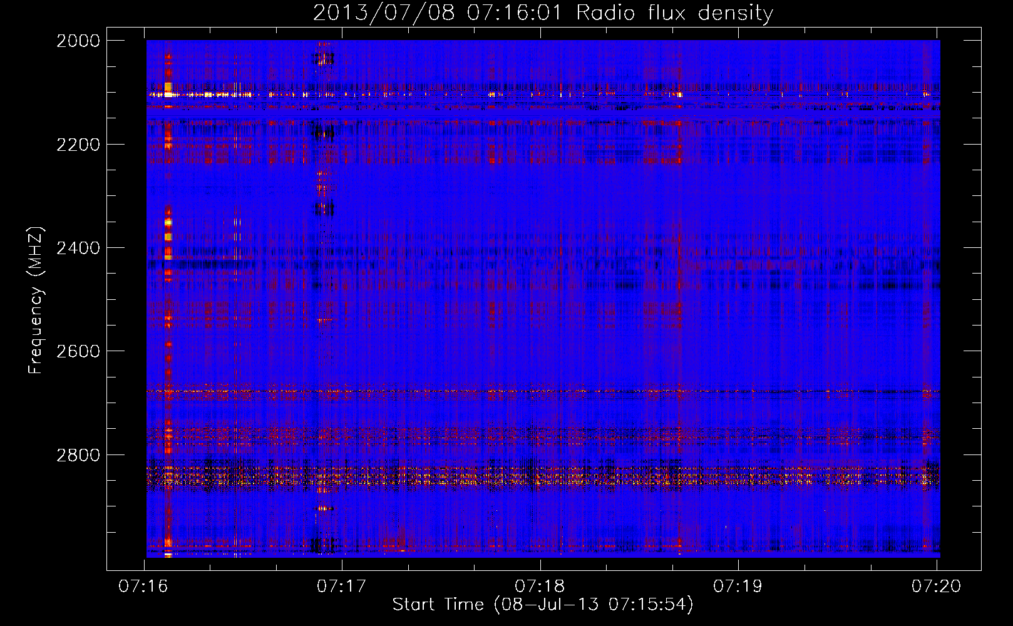Select the 'Frequency (MHZ)' y-axis title
Image resolution: width=1013 pixels, height=626 pixels.
(36, 300)
